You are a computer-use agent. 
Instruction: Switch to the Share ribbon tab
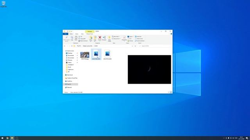77,34
